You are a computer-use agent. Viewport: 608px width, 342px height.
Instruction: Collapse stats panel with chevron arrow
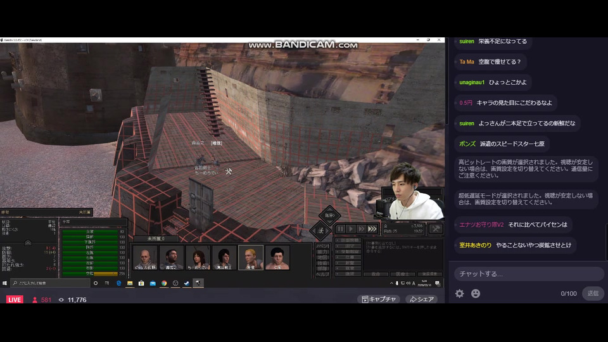(x=28, y=243)
